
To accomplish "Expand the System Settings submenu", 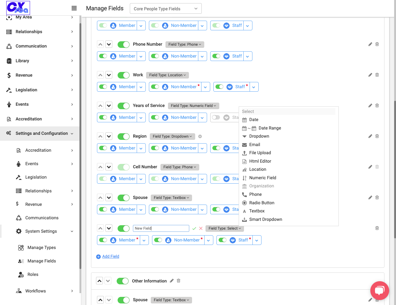I will point(72,231).
